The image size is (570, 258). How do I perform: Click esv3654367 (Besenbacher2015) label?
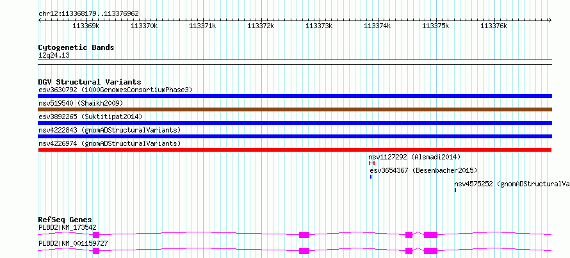pyautogui.click(x=423, y=170)
